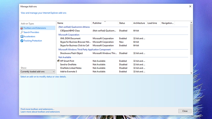Click Not Available publisher of Send to OneNote
Viewport: 212px width, 119px height.
[x=99, y=65]
